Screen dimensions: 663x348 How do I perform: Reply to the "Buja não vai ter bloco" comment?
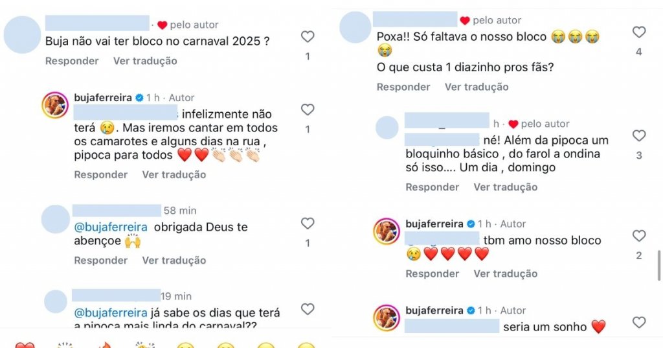[72, 61]
